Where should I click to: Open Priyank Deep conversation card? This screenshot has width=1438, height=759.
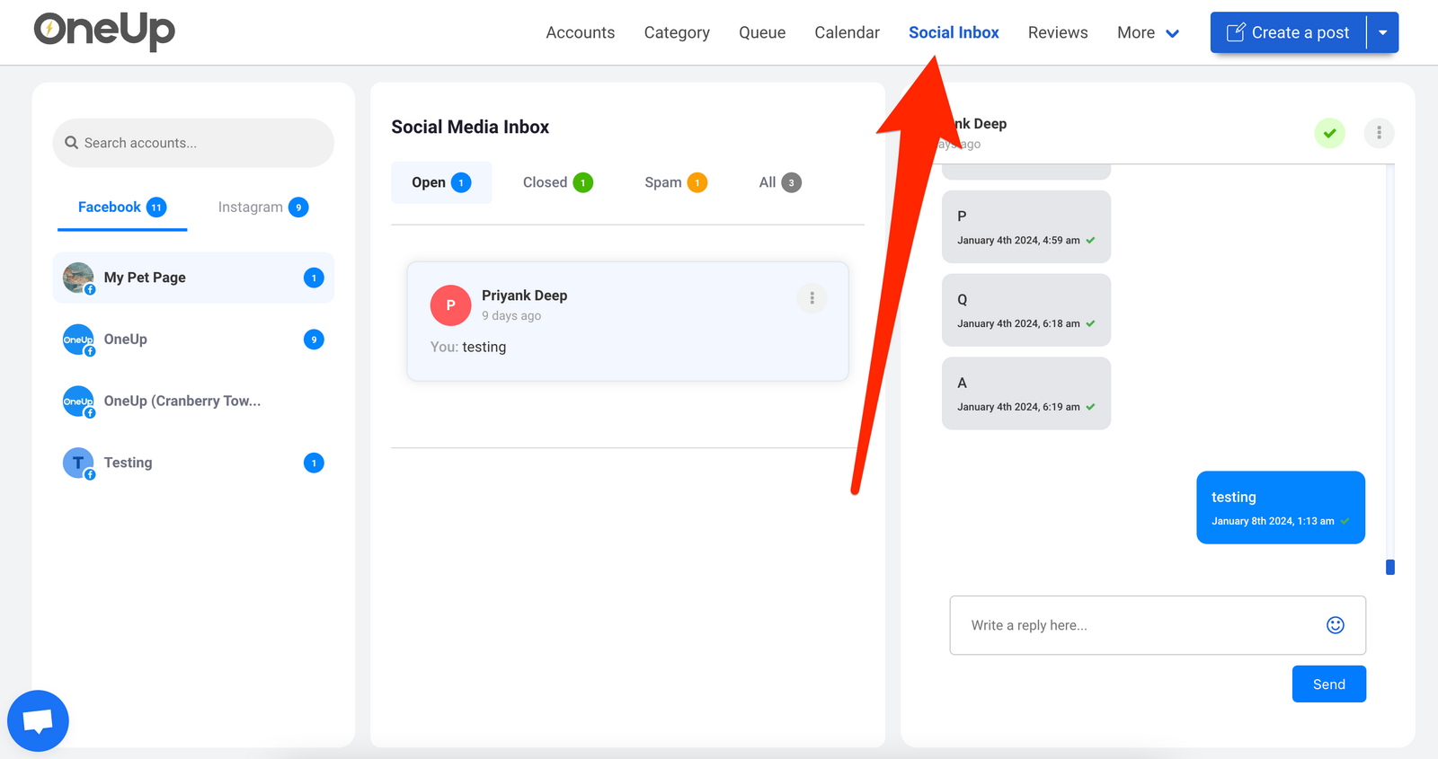627,322
